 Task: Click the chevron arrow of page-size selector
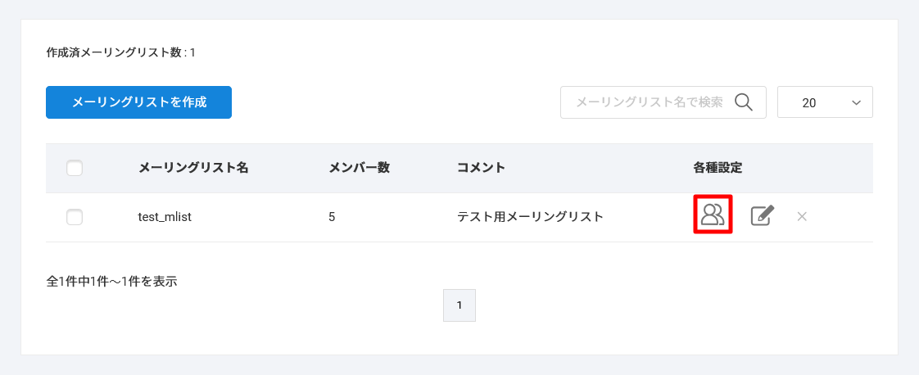pos(857,102)
